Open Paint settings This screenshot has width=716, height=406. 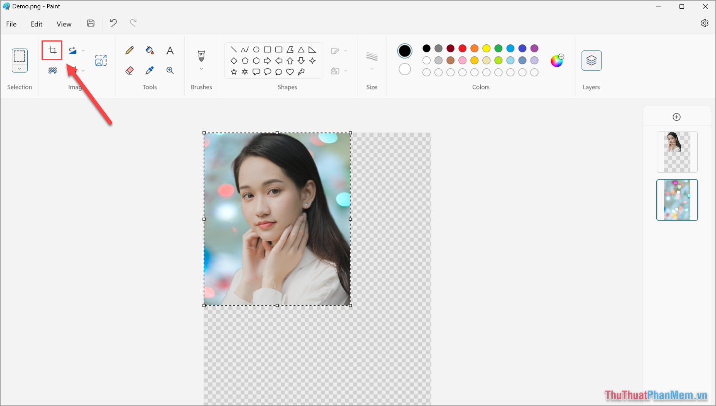(705, 23)
